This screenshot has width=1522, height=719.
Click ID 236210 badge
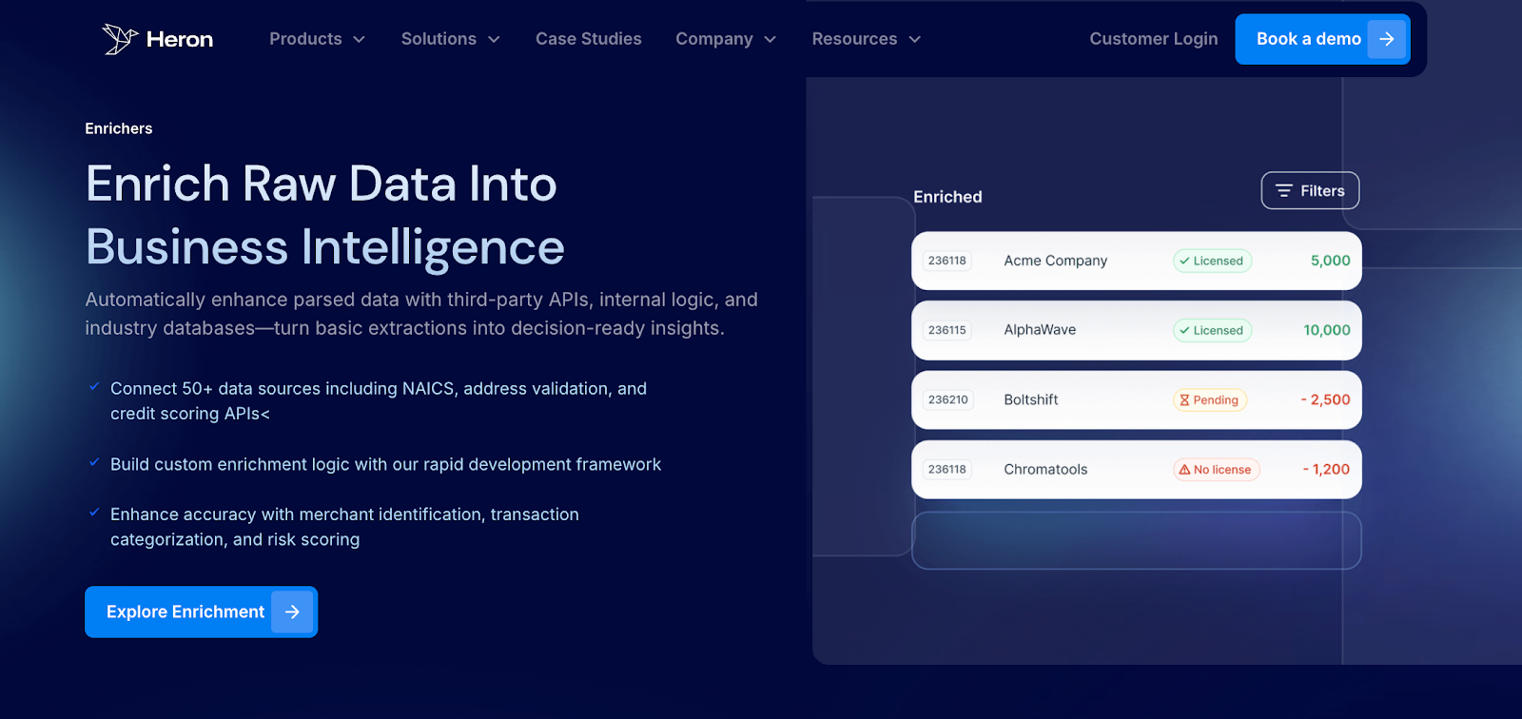(x=948, y=399)
